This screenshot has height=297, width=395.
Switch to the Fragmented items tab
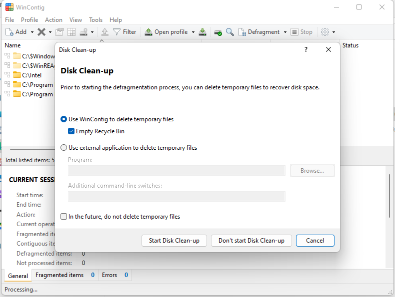coord(59,275)
